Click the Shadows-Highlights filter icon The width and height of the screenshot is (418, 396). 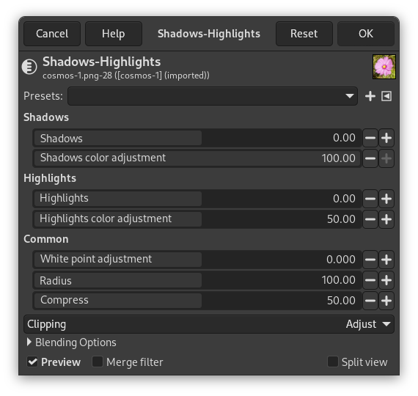coord(29,67)
